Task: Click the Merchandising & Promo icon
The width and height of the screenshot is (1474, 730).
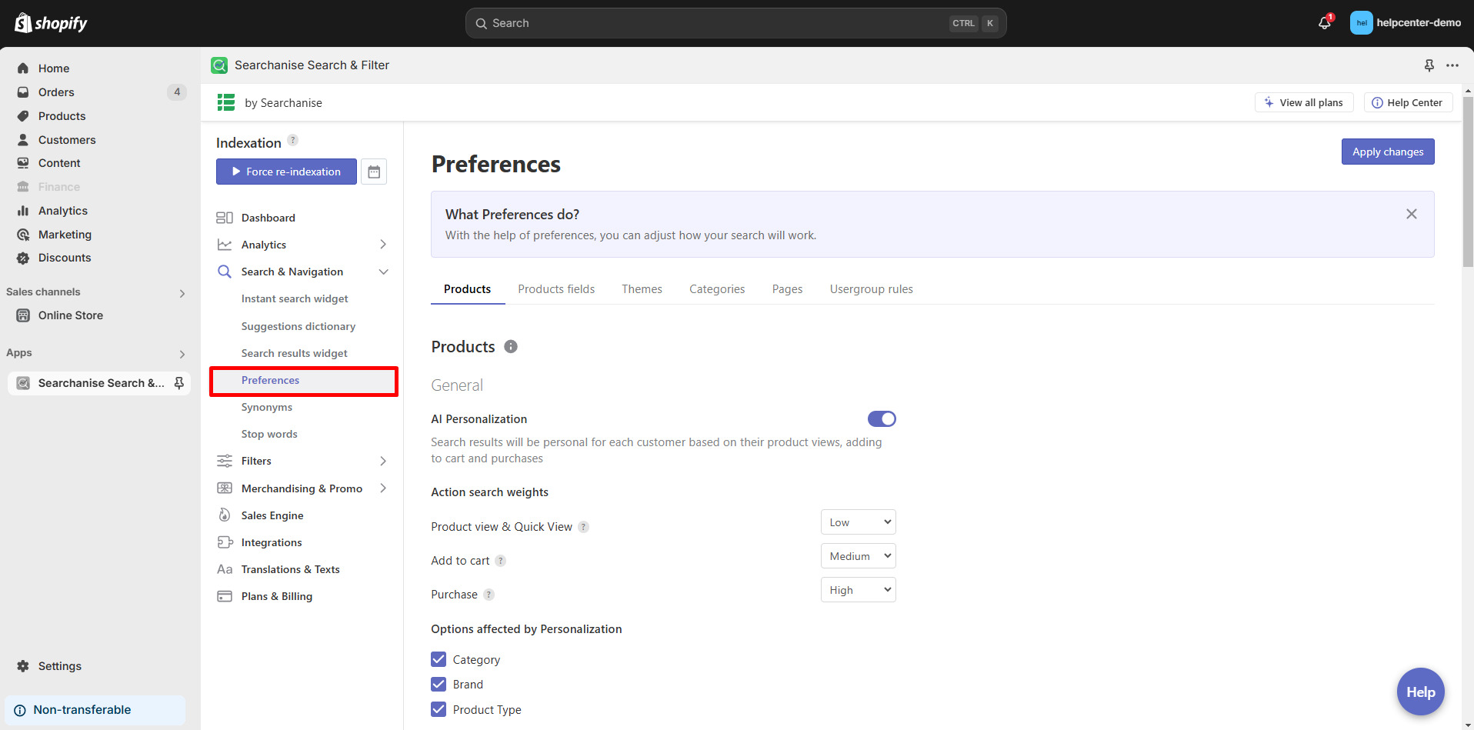Action: click(x=224, y=488)
